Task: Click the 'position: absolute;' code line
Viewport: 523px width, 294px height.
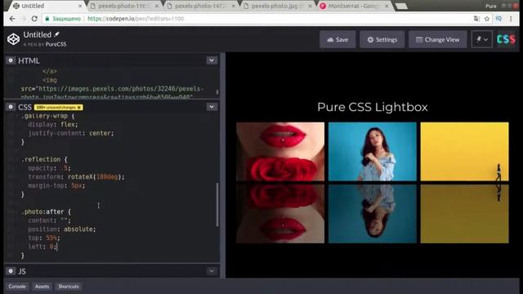Action: pos(62,229)
